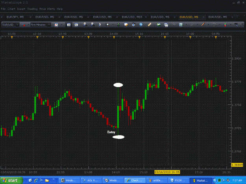Switch to the Market... taskbar button
Viewport: 246px width, 184px height.
[x=200, y=180]
